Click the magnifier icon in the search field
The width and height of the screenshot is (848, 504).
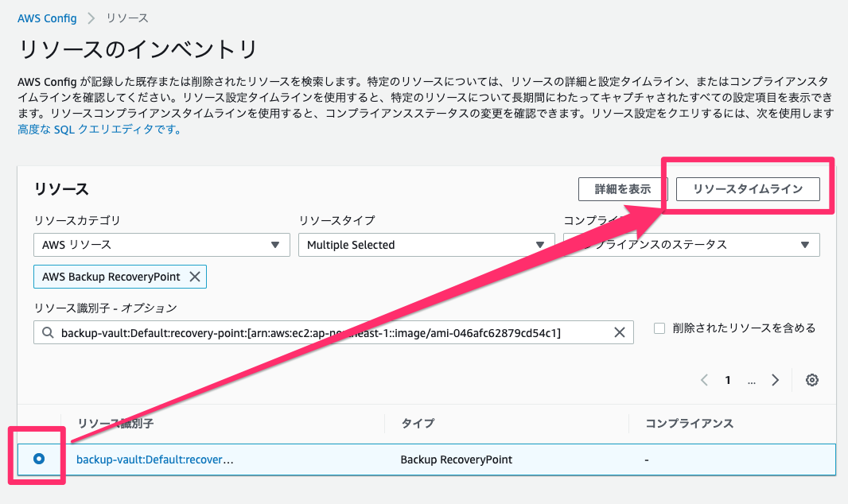(49, 331)
